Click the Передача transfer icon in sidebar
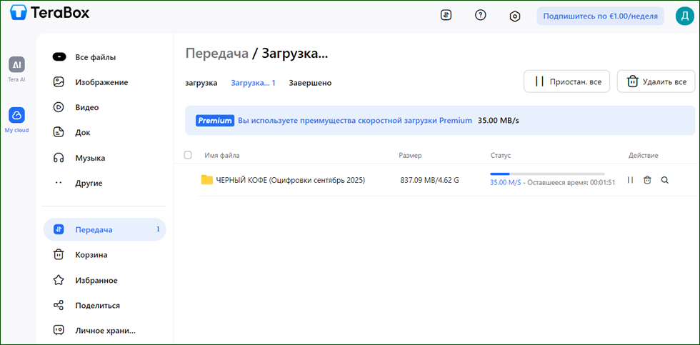Screen dimensions: 700x345 [x=59, y=229]
